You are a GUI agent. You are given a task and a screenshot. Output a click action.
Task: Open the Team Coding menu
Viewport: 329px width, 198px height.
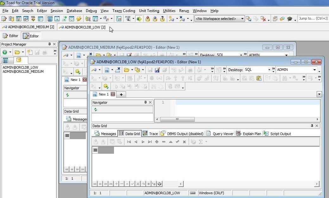[123, 11]
